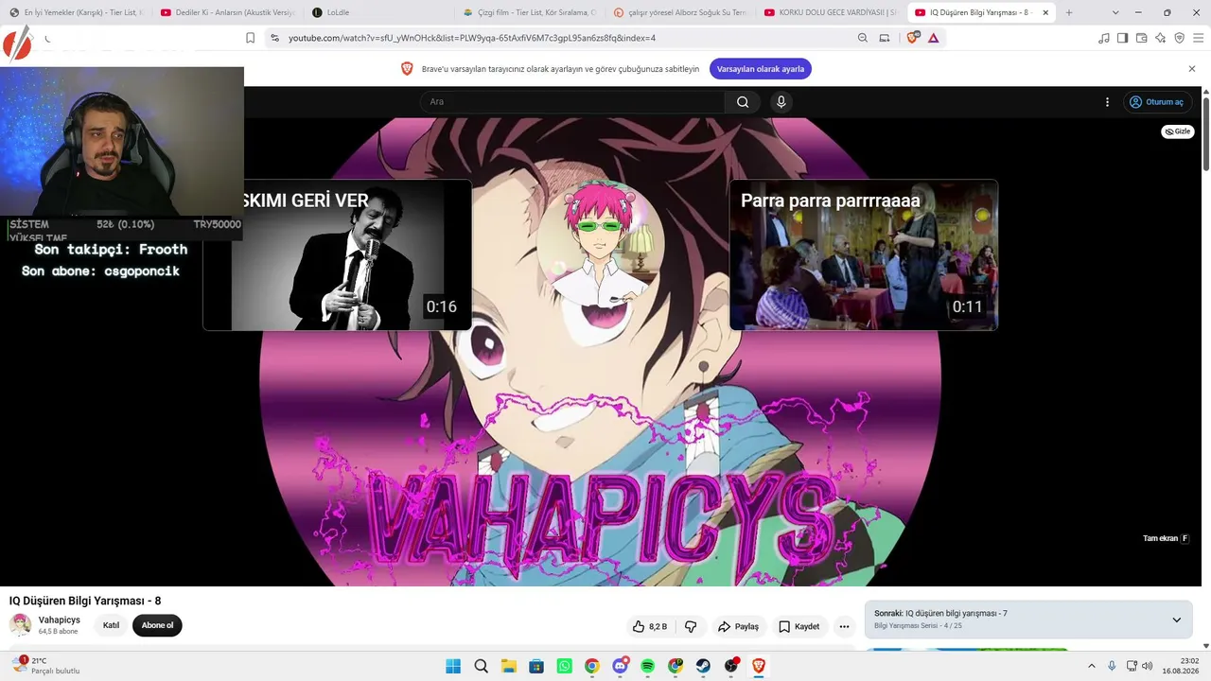
Task: Click the 64,5 B abone subscriber count
Action: point(58,631)
